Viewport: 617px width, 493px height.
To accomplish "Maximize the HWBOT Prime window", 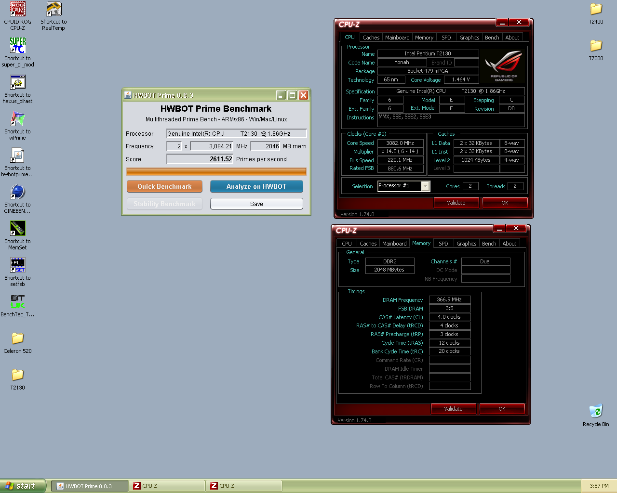I will tap(292, 95).
